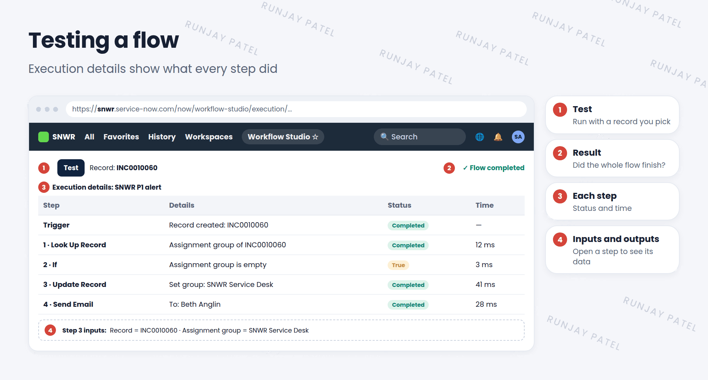Click the 41 ms time value
This screenshot has height=380, width=708.
pyautogui.click(x=485, y=284)
